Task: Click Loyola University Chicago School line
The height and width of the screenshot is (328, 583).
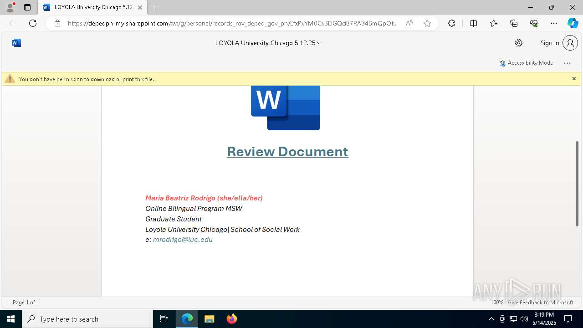Action: point(222,230)
